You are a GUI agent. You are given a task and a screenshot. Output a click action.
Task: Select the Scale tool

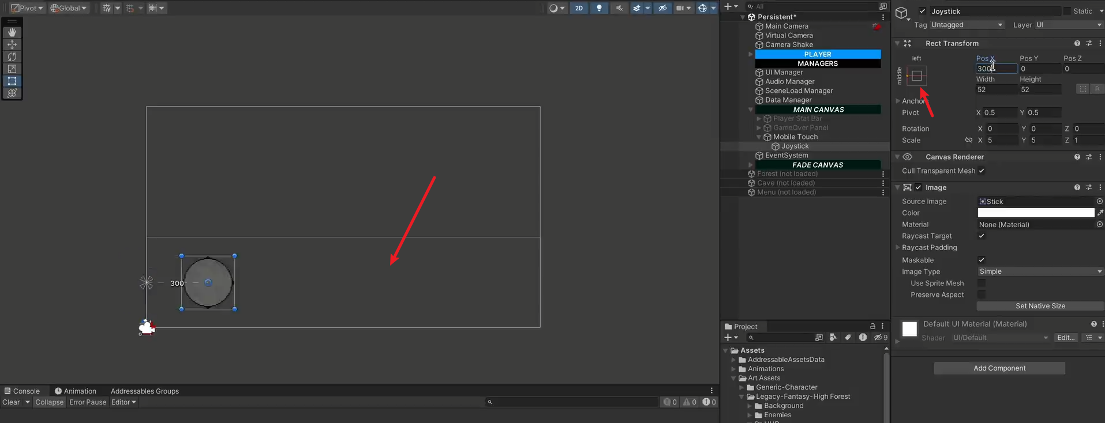tap(12, 69)
